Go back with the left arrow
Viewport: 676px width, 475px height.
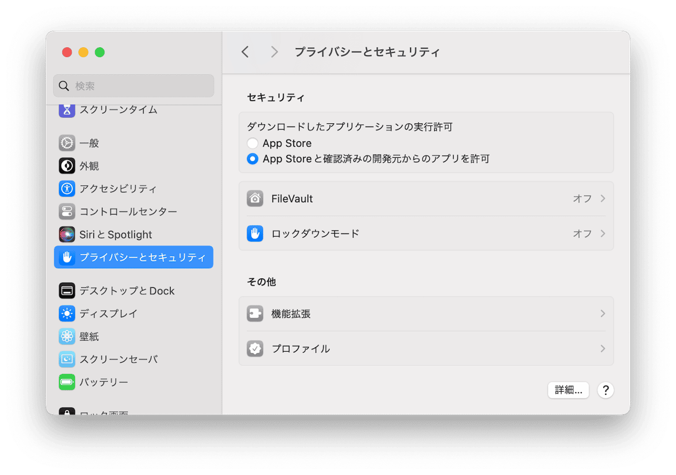(245, 52)
